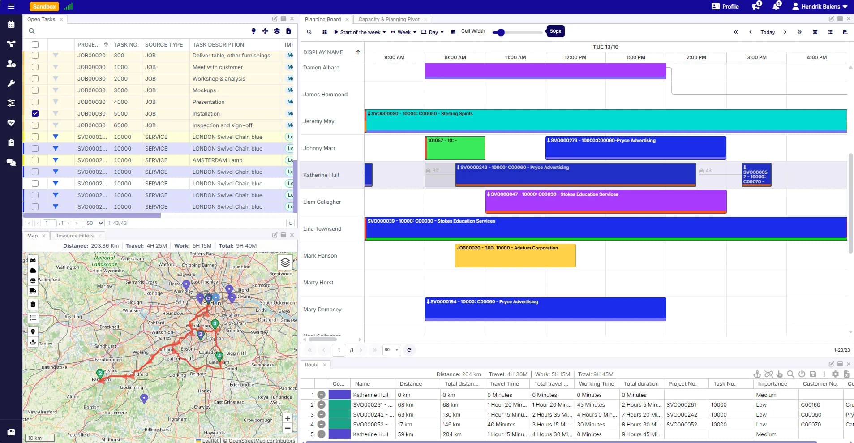Check the Mockups task checkbox

[x=35, y=90]
